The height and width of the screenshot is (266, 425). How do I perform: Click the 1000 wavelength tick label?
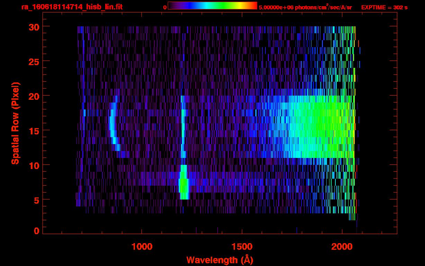click(142, 247)
